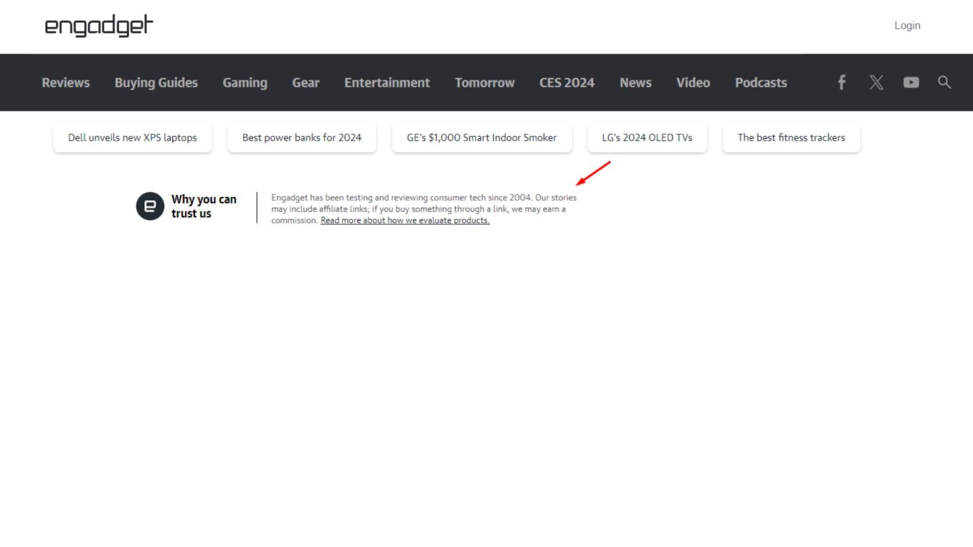Image resolution: width=973 pixels, height=547 pixels.
Task: Open Engadget's X (Twitter) profile
Action: point(876,82)
